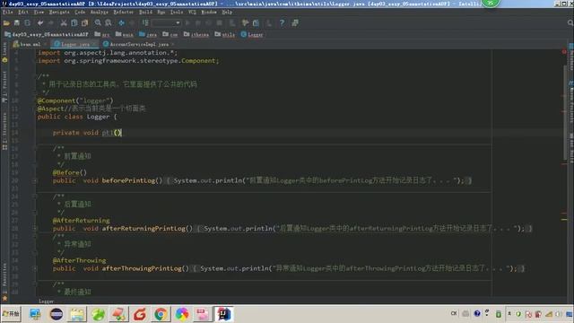This screenshot has width=574, height=323.
Task: Open the Window menu
Action: 209,12
